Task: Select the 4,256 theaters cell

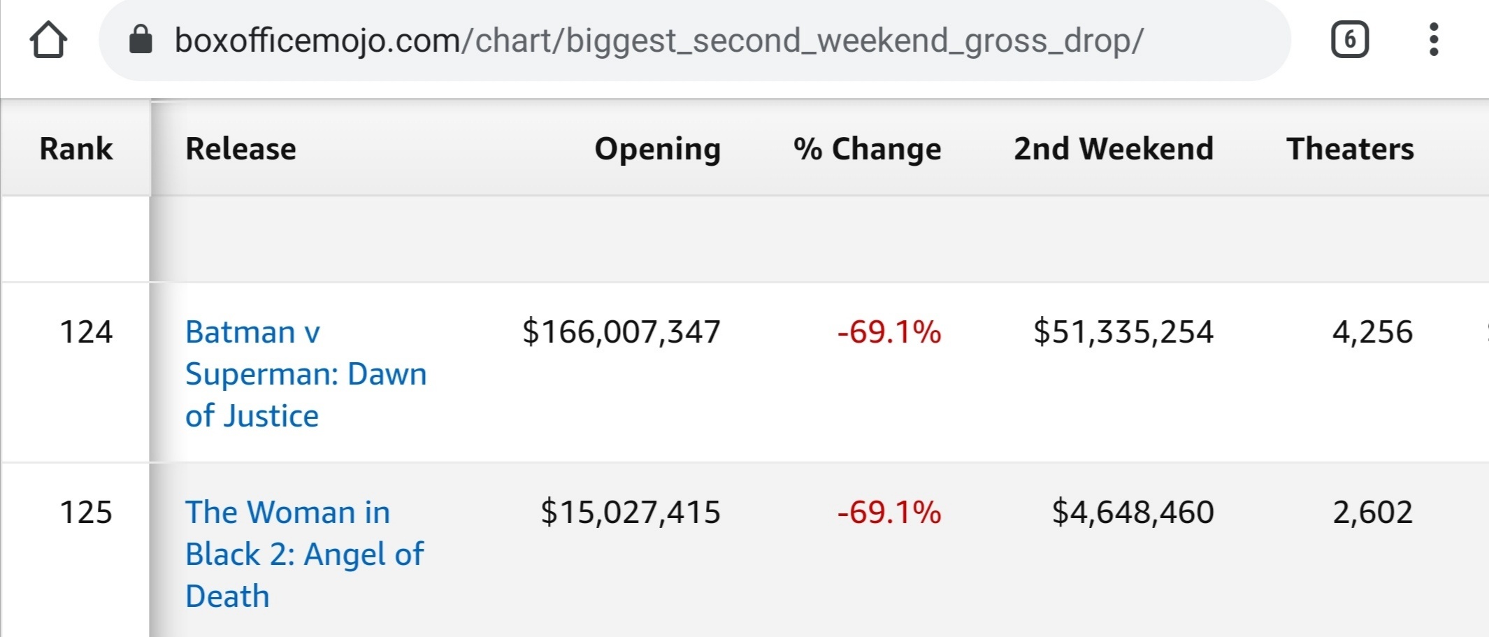Action: (1372, 332)
